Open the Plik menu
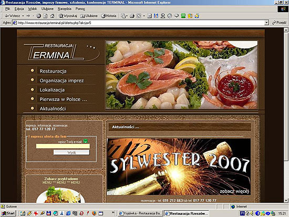This screenshot has width=289, height=217. click(x=8, y=8)
